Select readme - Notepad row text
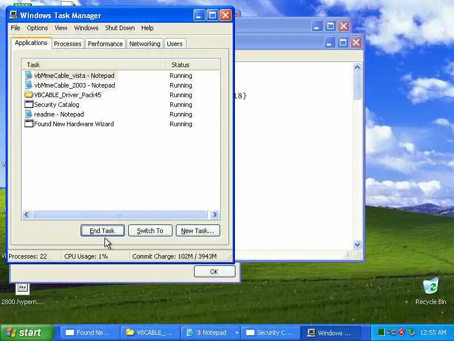 59,114
